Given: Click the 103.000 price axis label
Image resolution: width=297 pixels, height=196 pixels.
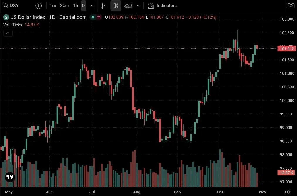Looking at the screenshot, I should 287,19.
